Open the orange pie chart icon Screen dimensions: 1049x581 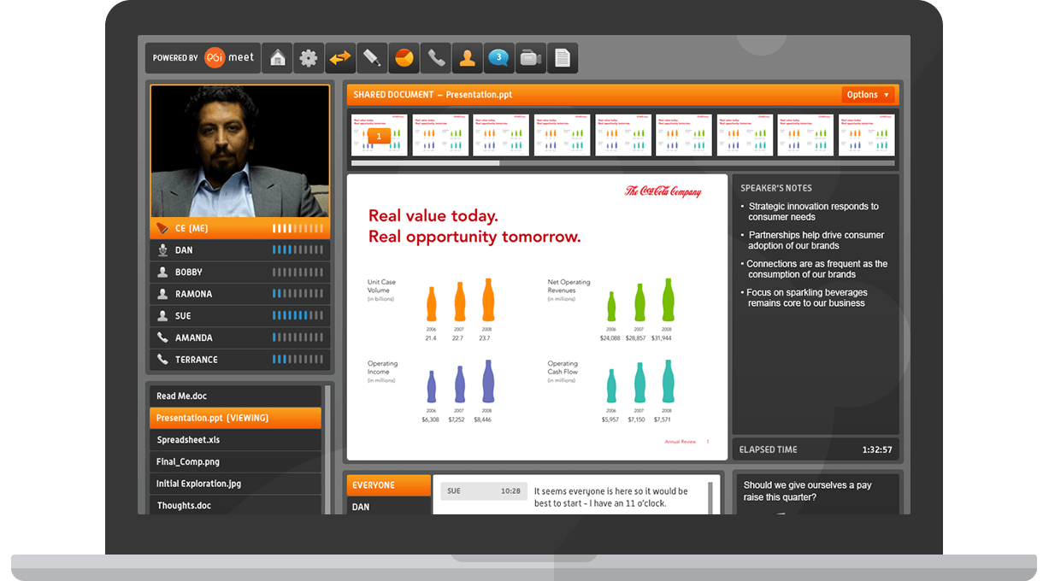pyautogui.click(x=404, y=58)
